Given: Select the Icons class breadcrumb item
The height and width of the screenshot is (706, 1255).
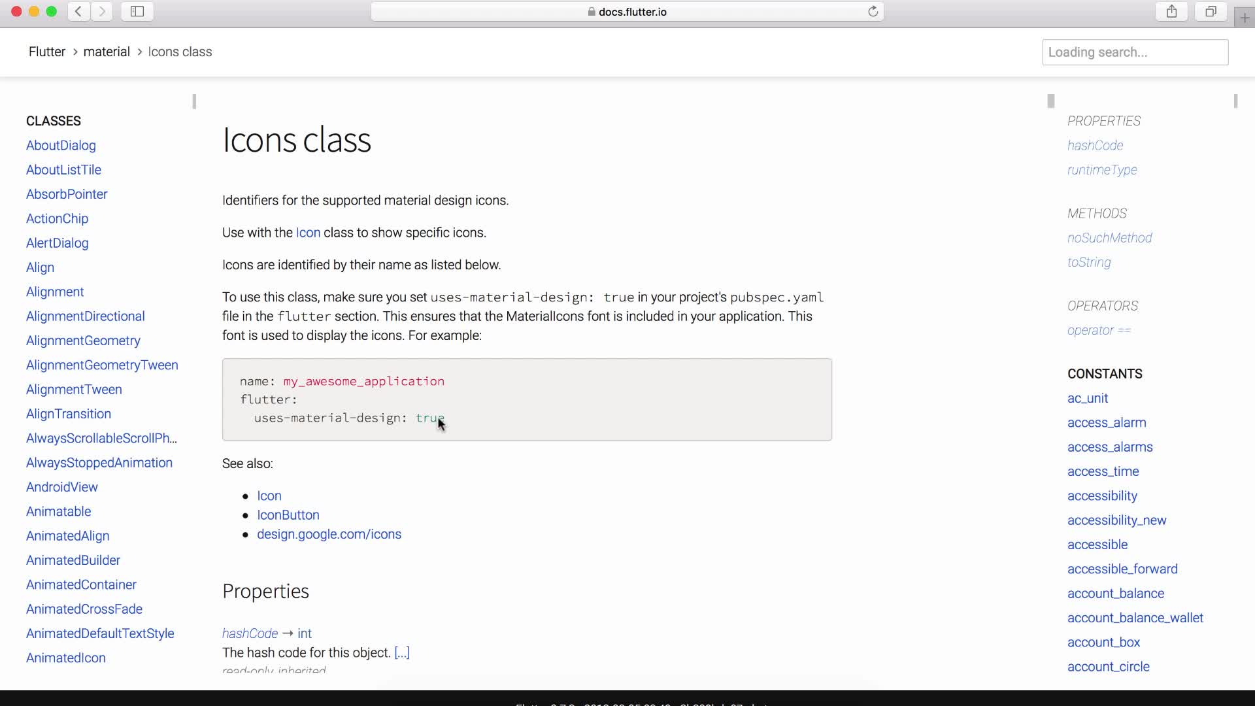Looking at the screenshot, I should click(180, 52).
